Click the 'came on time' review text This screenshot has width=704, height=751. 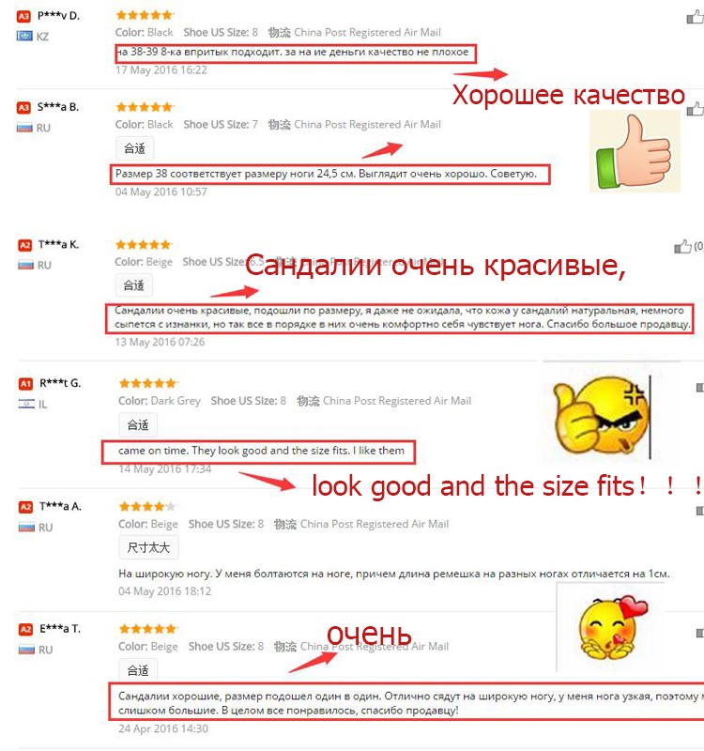point(261,451)
